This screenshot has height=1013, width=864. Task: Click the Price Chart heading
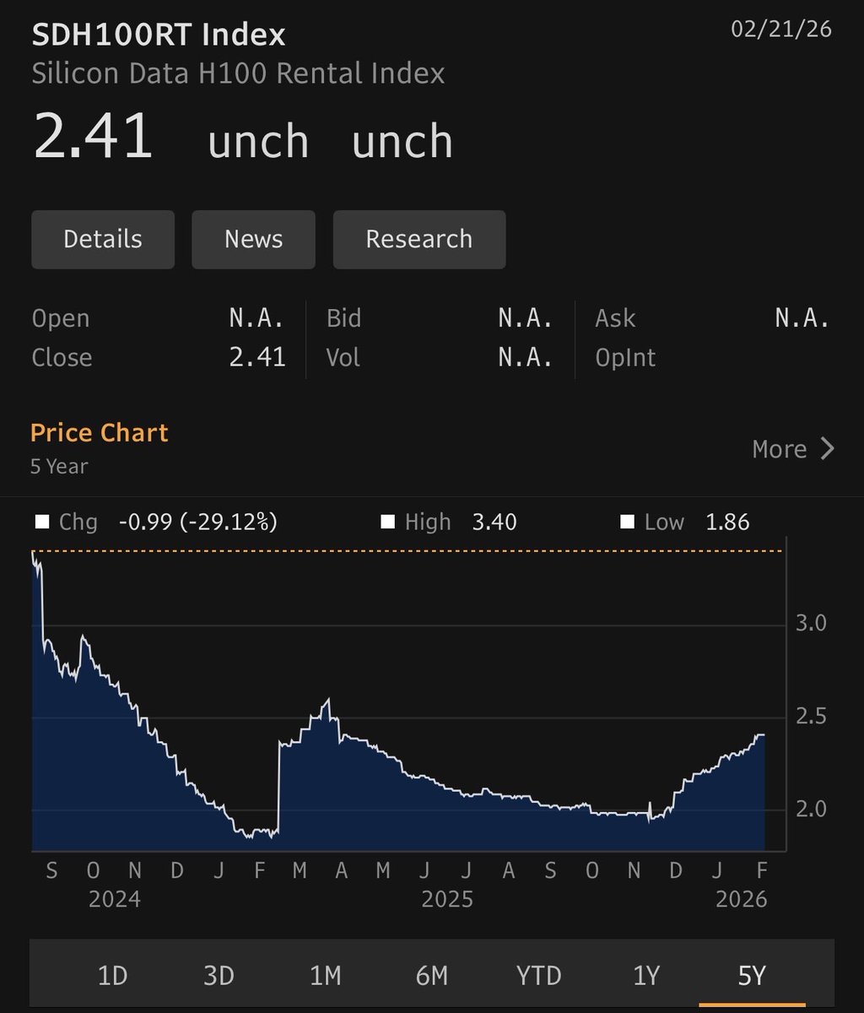coord(100,433)
